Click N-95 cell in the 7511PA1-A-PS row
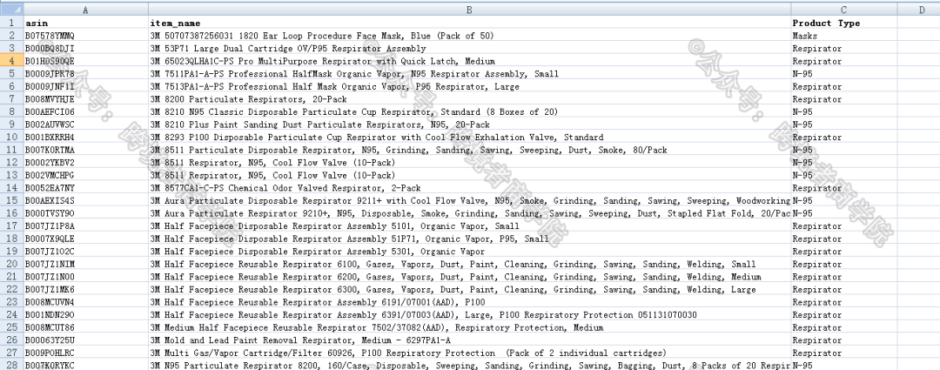This screenshot has width=940, height=370. tap(844, 74)
